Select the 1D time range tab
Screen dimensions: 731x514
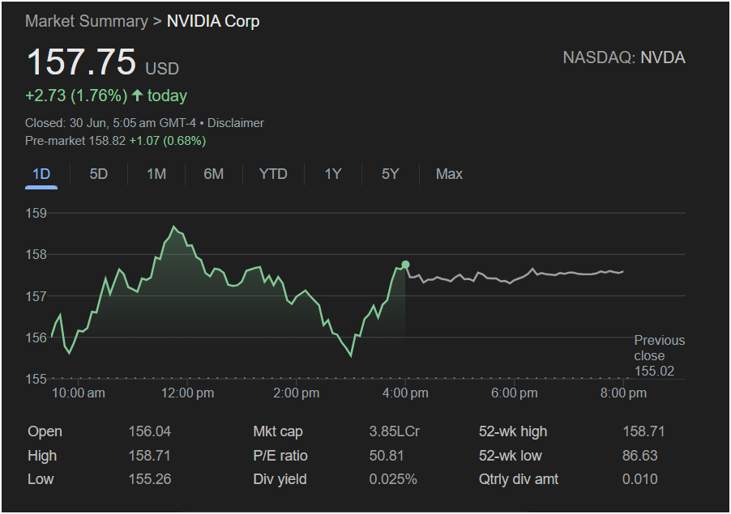point(41,174)
